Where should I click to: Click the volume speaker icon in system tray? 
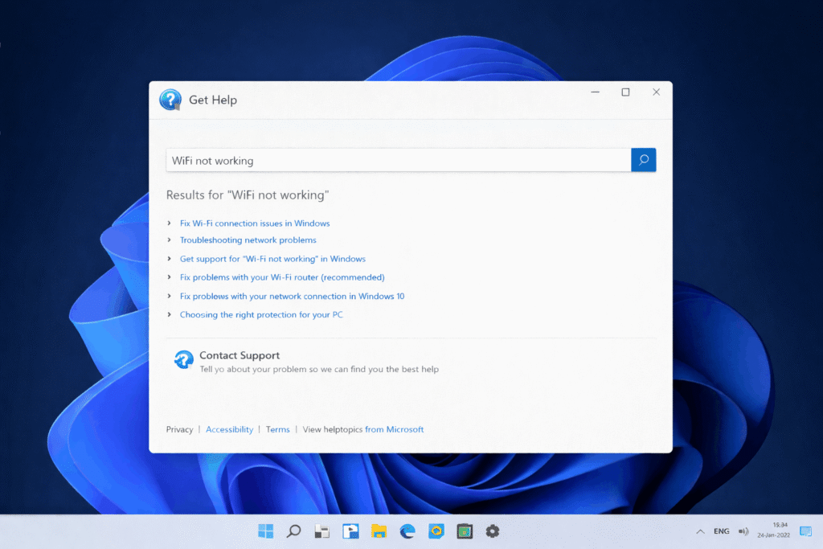(743, 531)
